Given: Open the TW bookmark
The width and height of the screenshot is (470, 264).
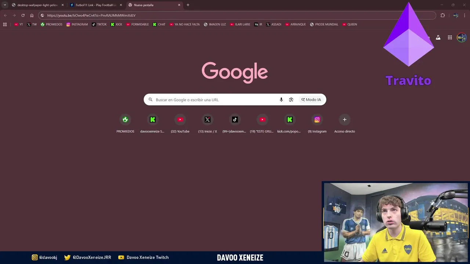Looking at the screenshot, I should coord(32,25).
